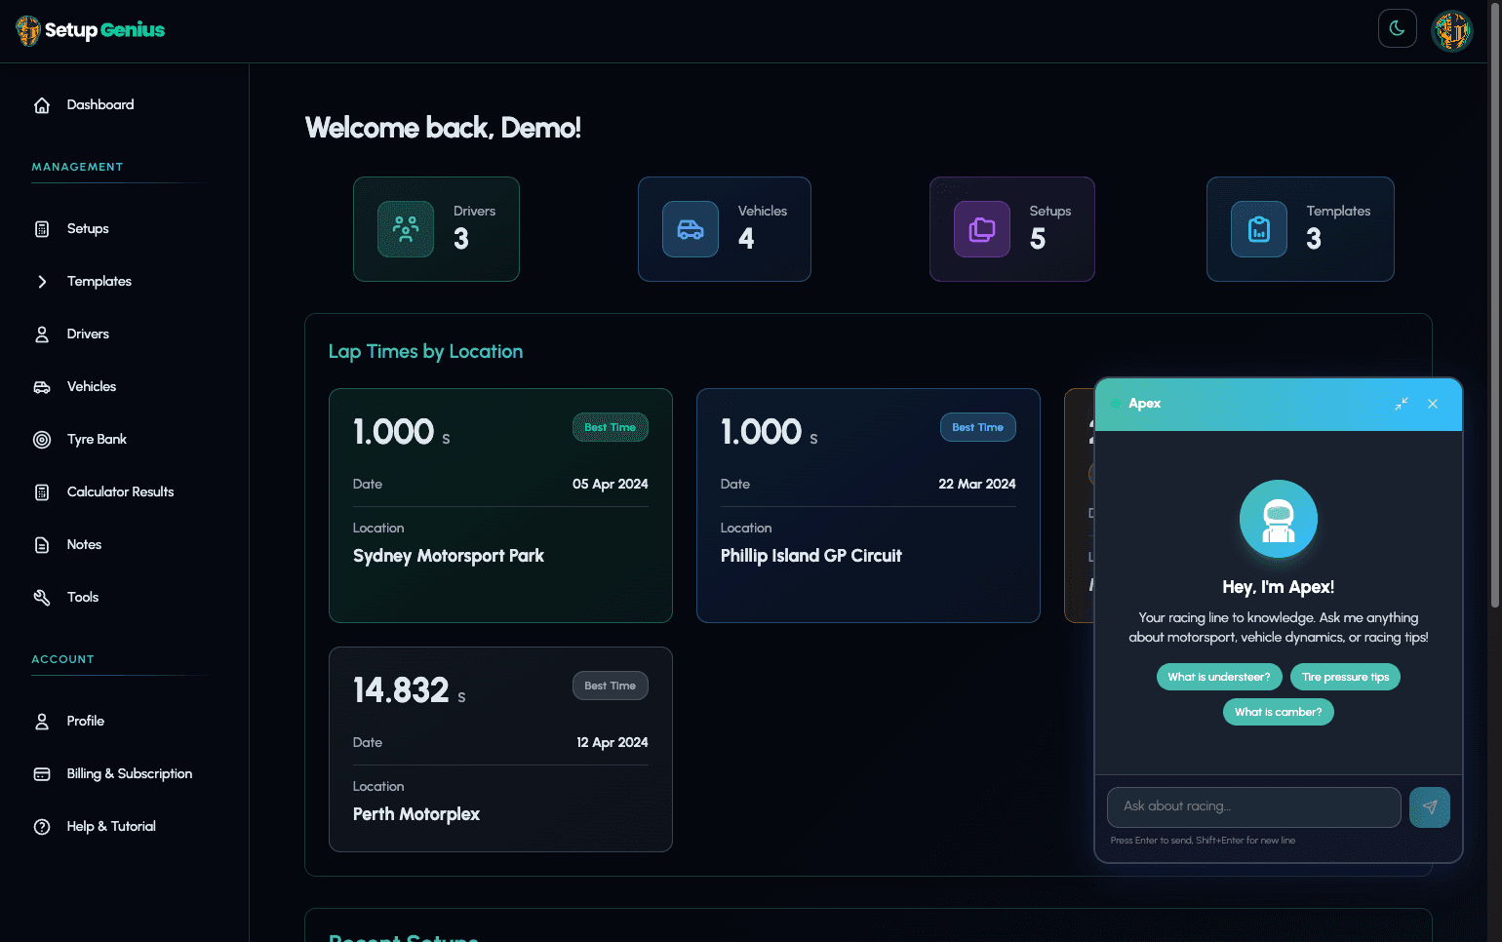
Task: Click the Notes document icon
Action: tap(42, 545)
